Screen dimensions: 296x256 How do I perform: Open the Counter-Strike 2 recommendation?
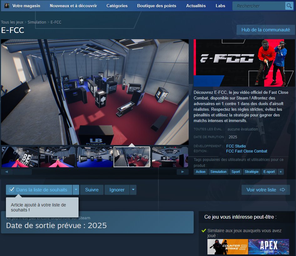(x=228, y=247)
